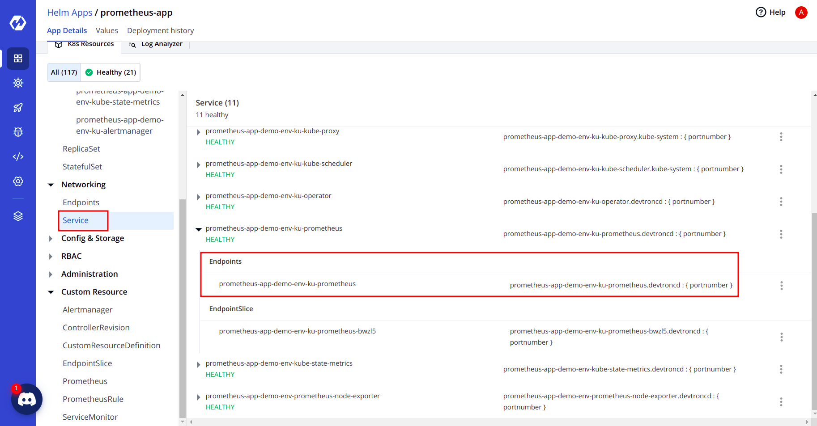Select StatefulSet in resource tree

pyautogui.click(x=82, y=167)
